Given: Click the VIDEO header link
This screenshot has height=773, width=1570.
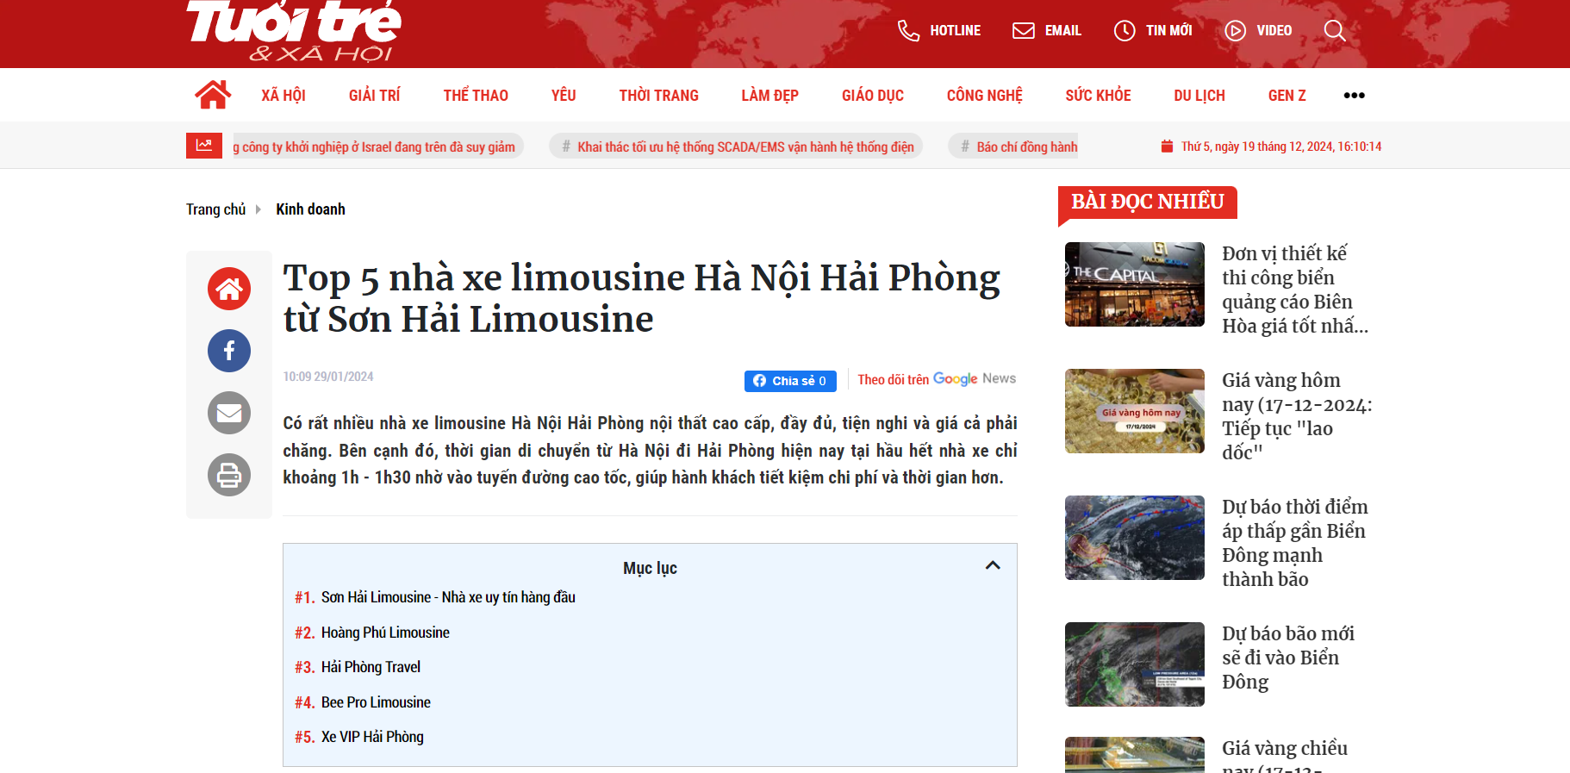Looking at the screenshot, I should (x=1274, y=31).
